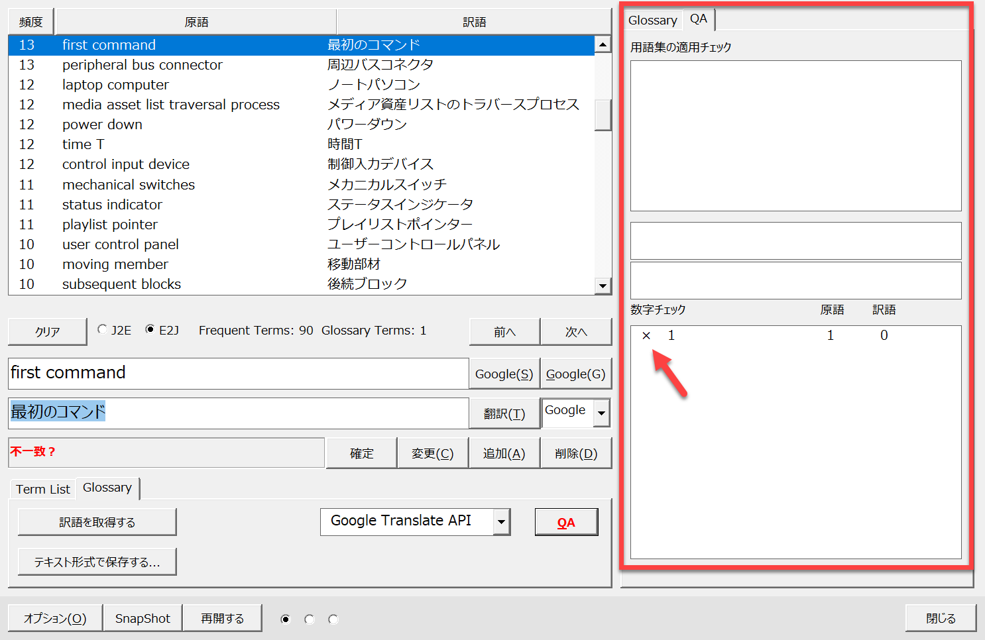985x640 pixels.
Task: Select the first radio button beside 再開する
Action: click(x=286, y=619)
